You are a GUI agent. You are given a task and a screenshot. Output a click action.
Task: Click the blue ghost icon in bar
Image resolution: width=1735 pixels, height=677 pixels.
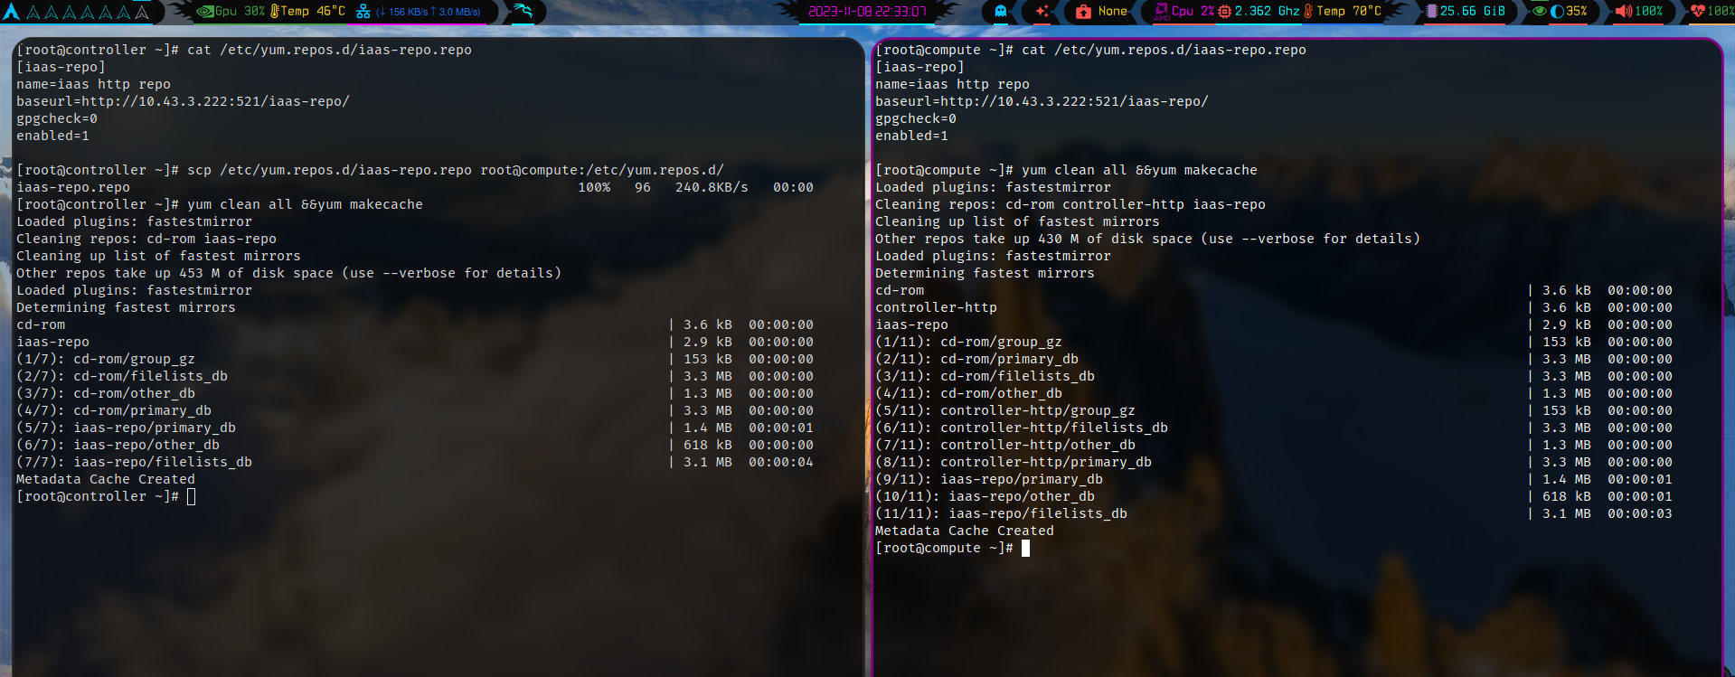click(1000, 12)
